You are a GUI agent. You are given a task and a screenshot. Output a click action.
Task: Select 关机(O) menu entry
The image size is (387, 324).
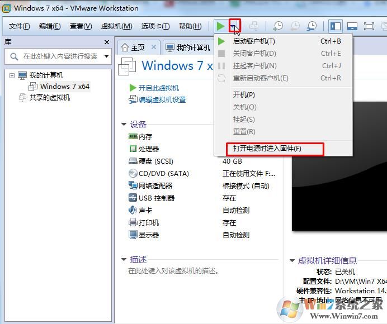[x=284, y=107]
